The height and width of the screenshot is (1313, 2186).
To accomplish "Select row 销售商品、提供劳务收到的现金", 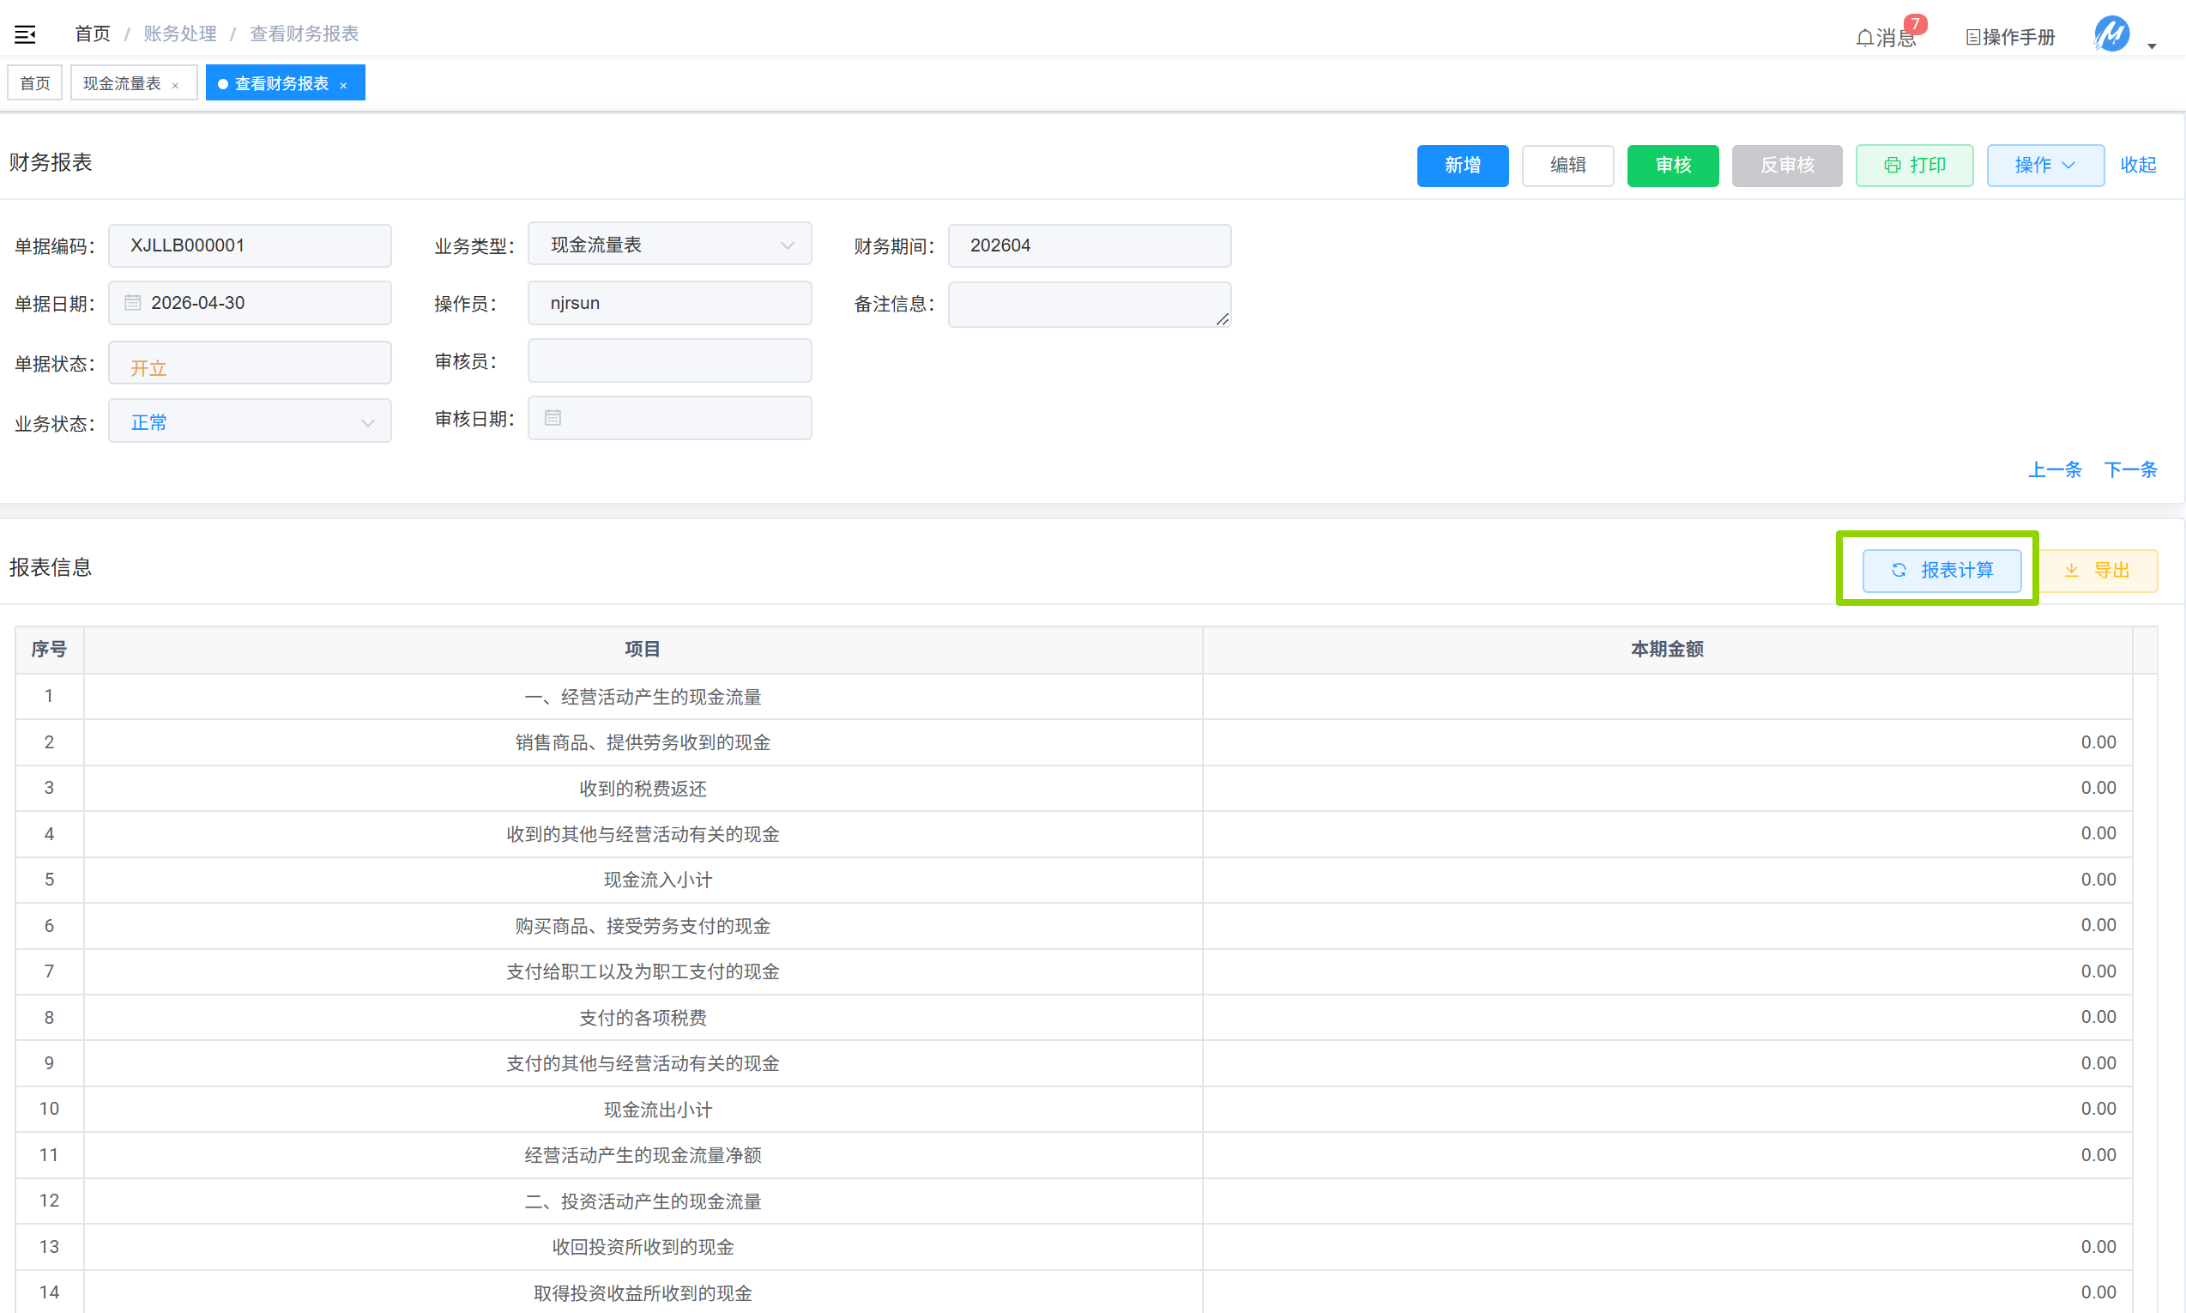I will (x=1073, y=743).
